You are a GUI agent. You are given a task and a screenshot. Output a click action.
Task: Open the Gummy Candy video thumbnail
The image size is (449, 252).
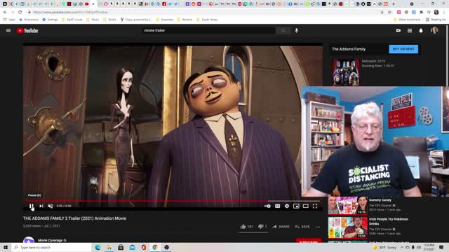click(x=348, y=205)
